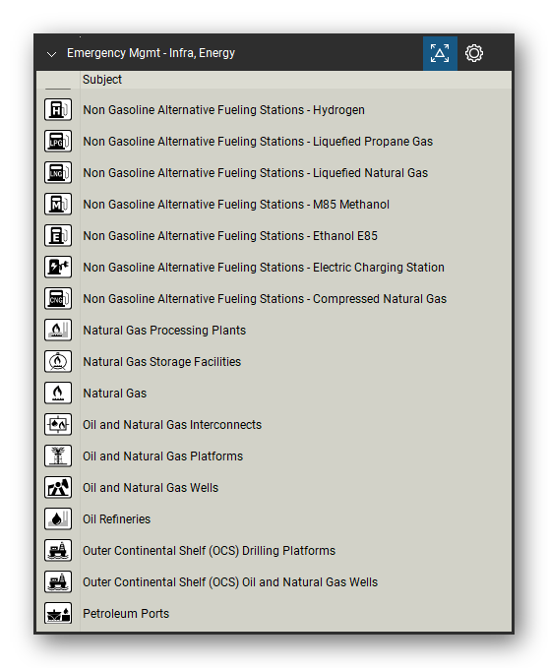Click the zoom-to-extent triangle icon in header

(x=440, y=53)
